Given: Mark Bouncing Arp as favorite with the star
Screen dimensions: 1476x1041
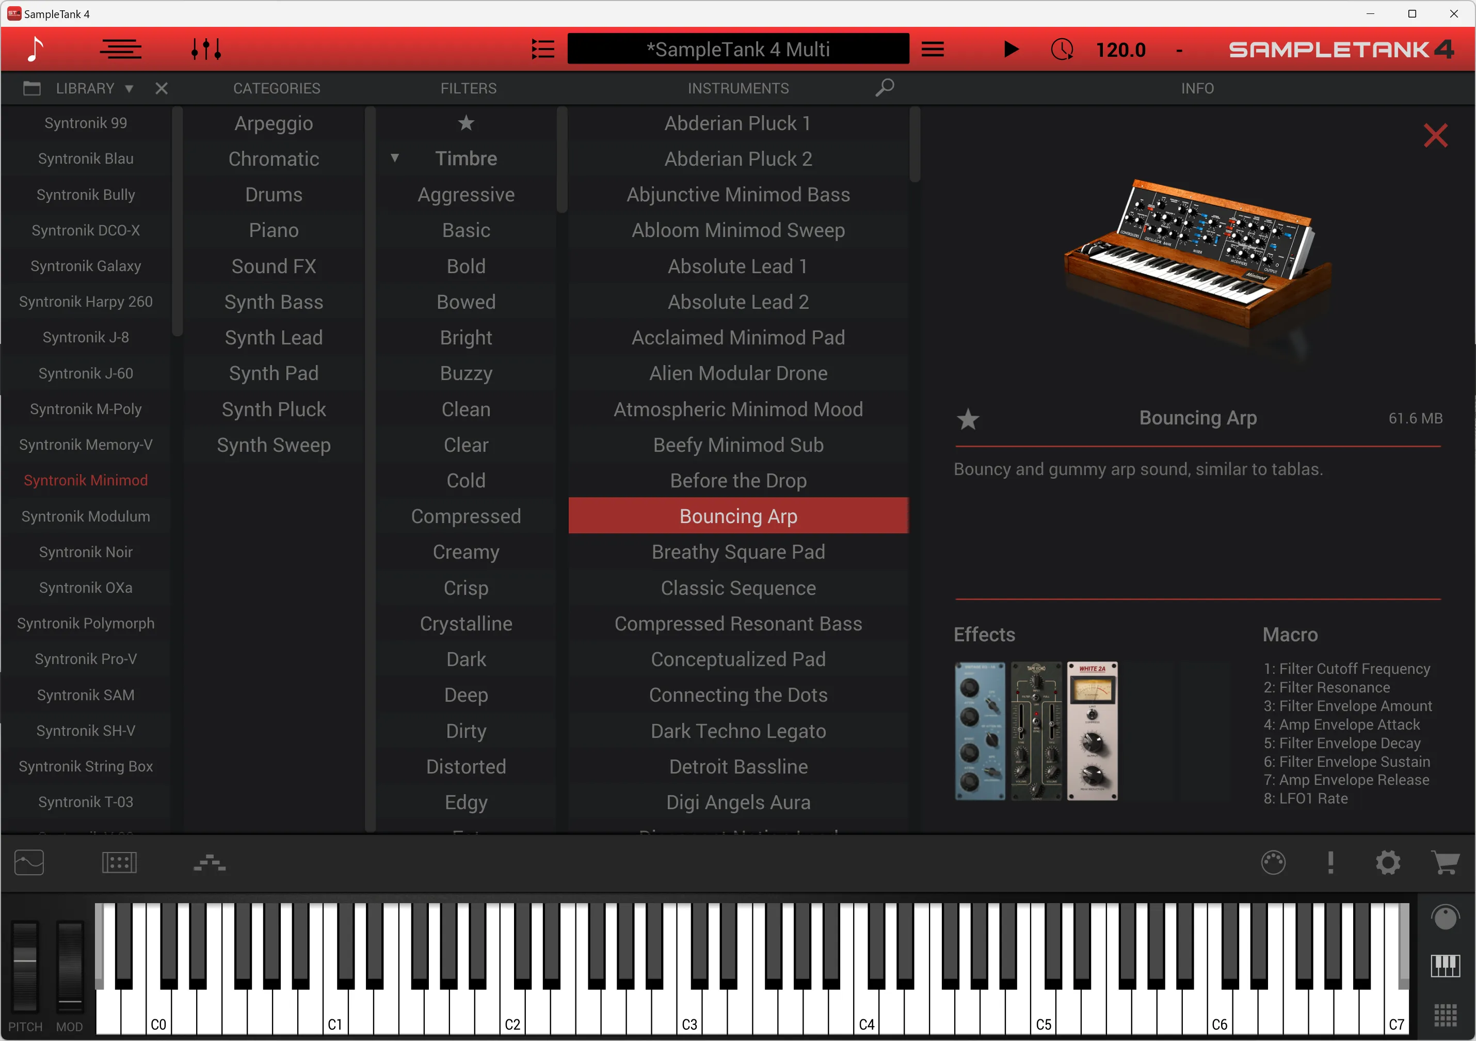Looking at the screenshot, I should [x=968, y=419].
